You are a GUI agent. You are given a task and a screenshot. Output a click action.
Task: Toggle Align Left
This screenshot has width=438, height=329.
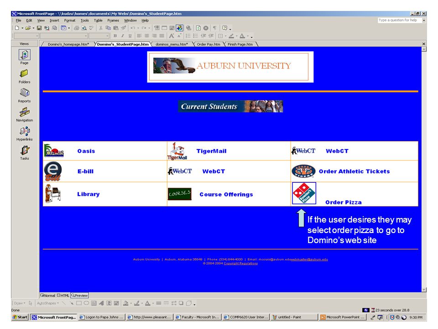(139, 36)
